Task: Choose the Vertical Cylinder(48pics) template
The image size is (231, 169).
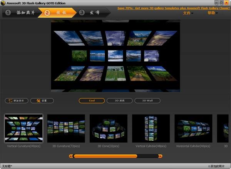Action: [x=151, y=128]
